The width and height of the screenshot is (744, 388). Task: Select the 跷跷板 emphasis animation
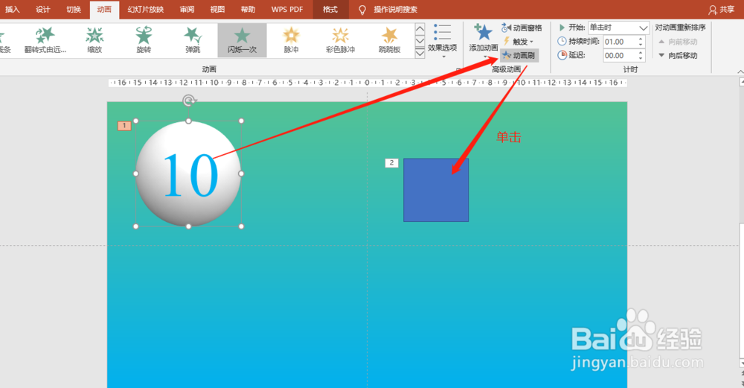(x=390, y=40)
